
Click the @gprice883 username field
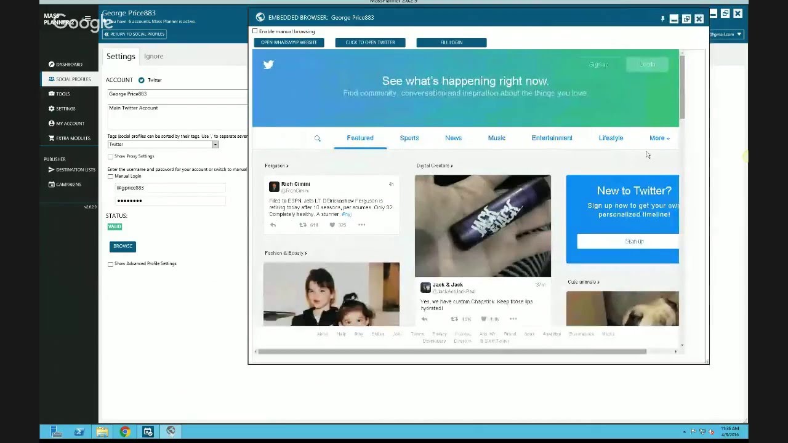170,188
